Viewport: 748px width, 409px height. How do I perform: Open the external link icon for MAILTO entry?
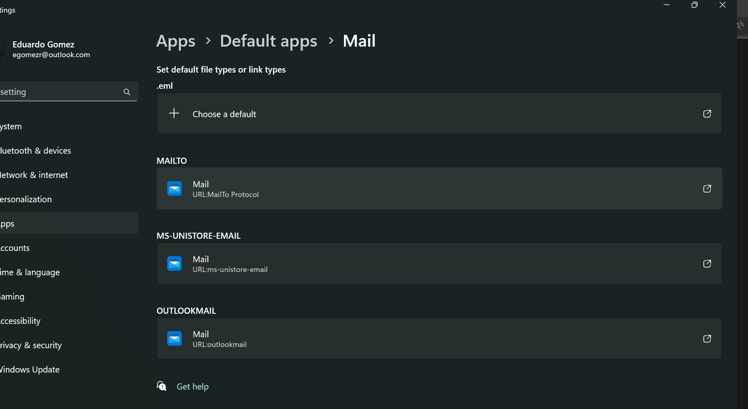[x=707, y=188]
